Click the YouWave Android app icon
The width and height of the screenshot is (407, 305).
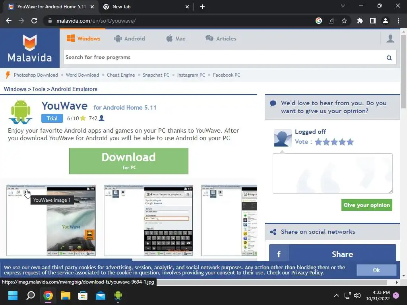21,112
